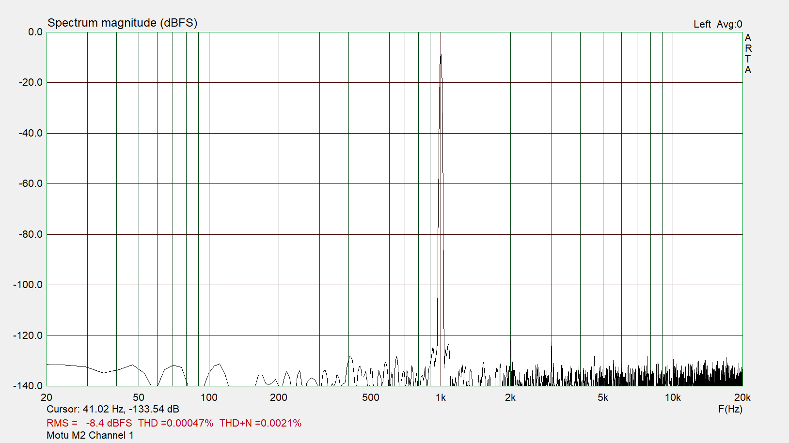Click the 'THD+N =0.0021%' readout
The height and width of the screenshot is (443, 789).
[x=260, y=423]
